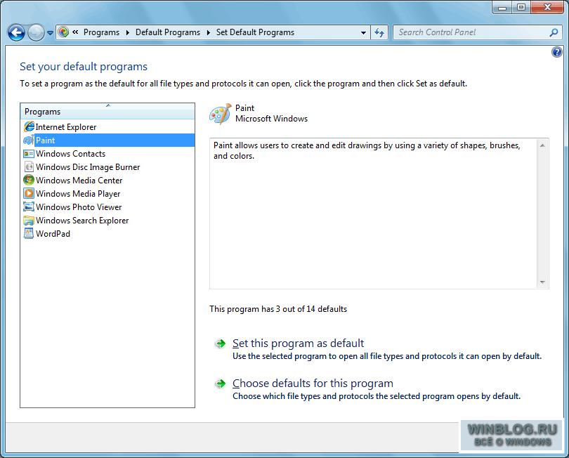Click the large Paint palette icon
The width and height of the screenshot is (569, 458).
click(221, 114)
